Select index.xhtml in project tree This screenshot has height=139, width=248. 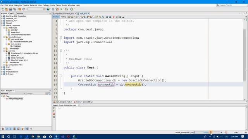[15, 32]
